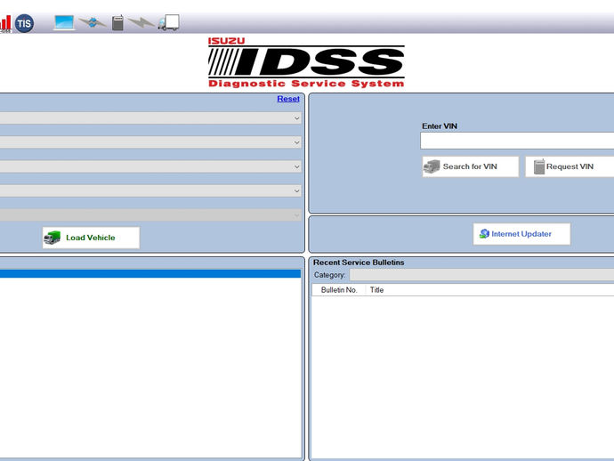Click the Bulletin No. column header

339,290
